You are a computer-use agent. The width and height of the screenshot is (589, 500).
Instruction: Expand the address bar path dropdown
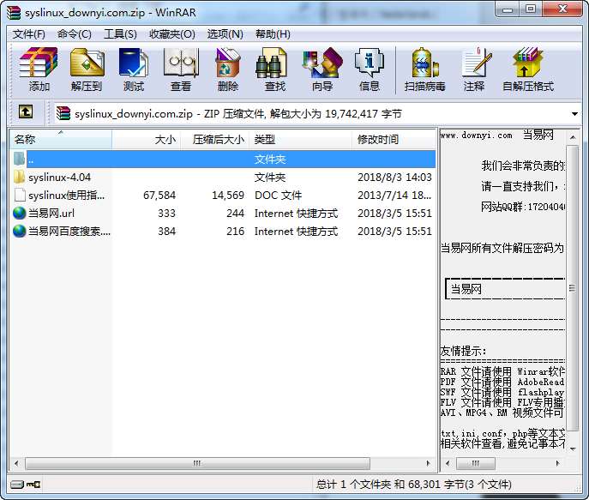pos(574,114)
